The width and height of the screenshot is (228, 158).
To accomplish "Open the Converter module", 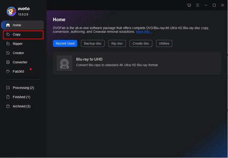I will [20, 62].
